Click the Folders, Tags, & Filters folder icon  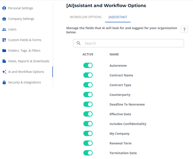tap(4, 50)
